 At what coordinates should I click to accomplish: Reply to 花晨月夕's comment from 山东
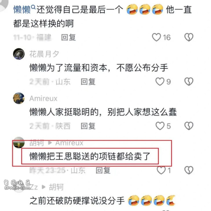tap(88, 82)
